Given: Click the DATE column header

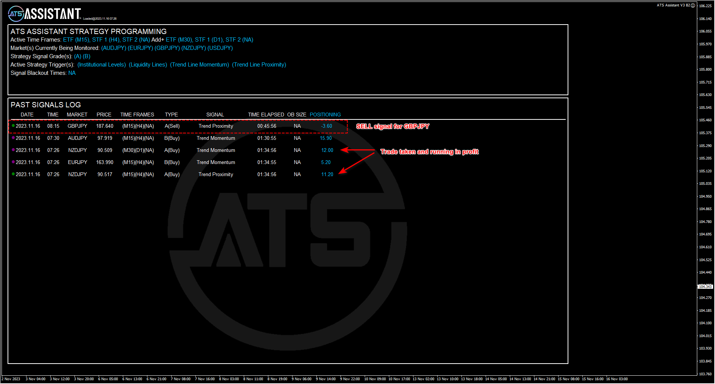Looking at the screenshot, I should tap(27, 115).
